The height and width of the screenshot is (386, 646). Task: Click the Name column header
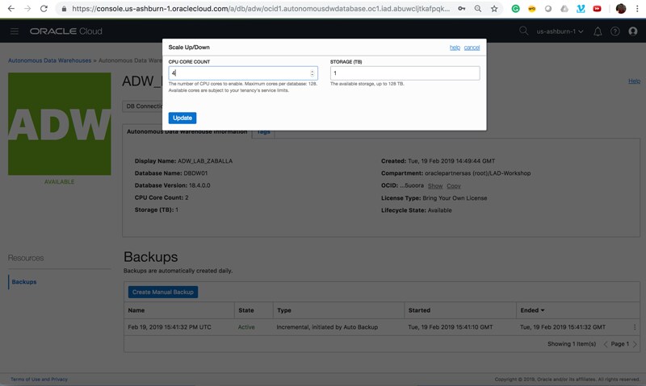(x=136, y=310)
